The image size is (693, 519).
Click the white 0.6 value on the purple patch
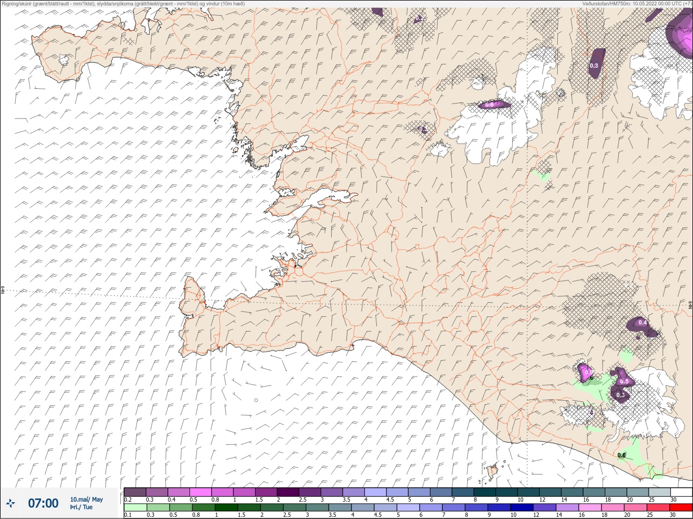tap(489, 105)
